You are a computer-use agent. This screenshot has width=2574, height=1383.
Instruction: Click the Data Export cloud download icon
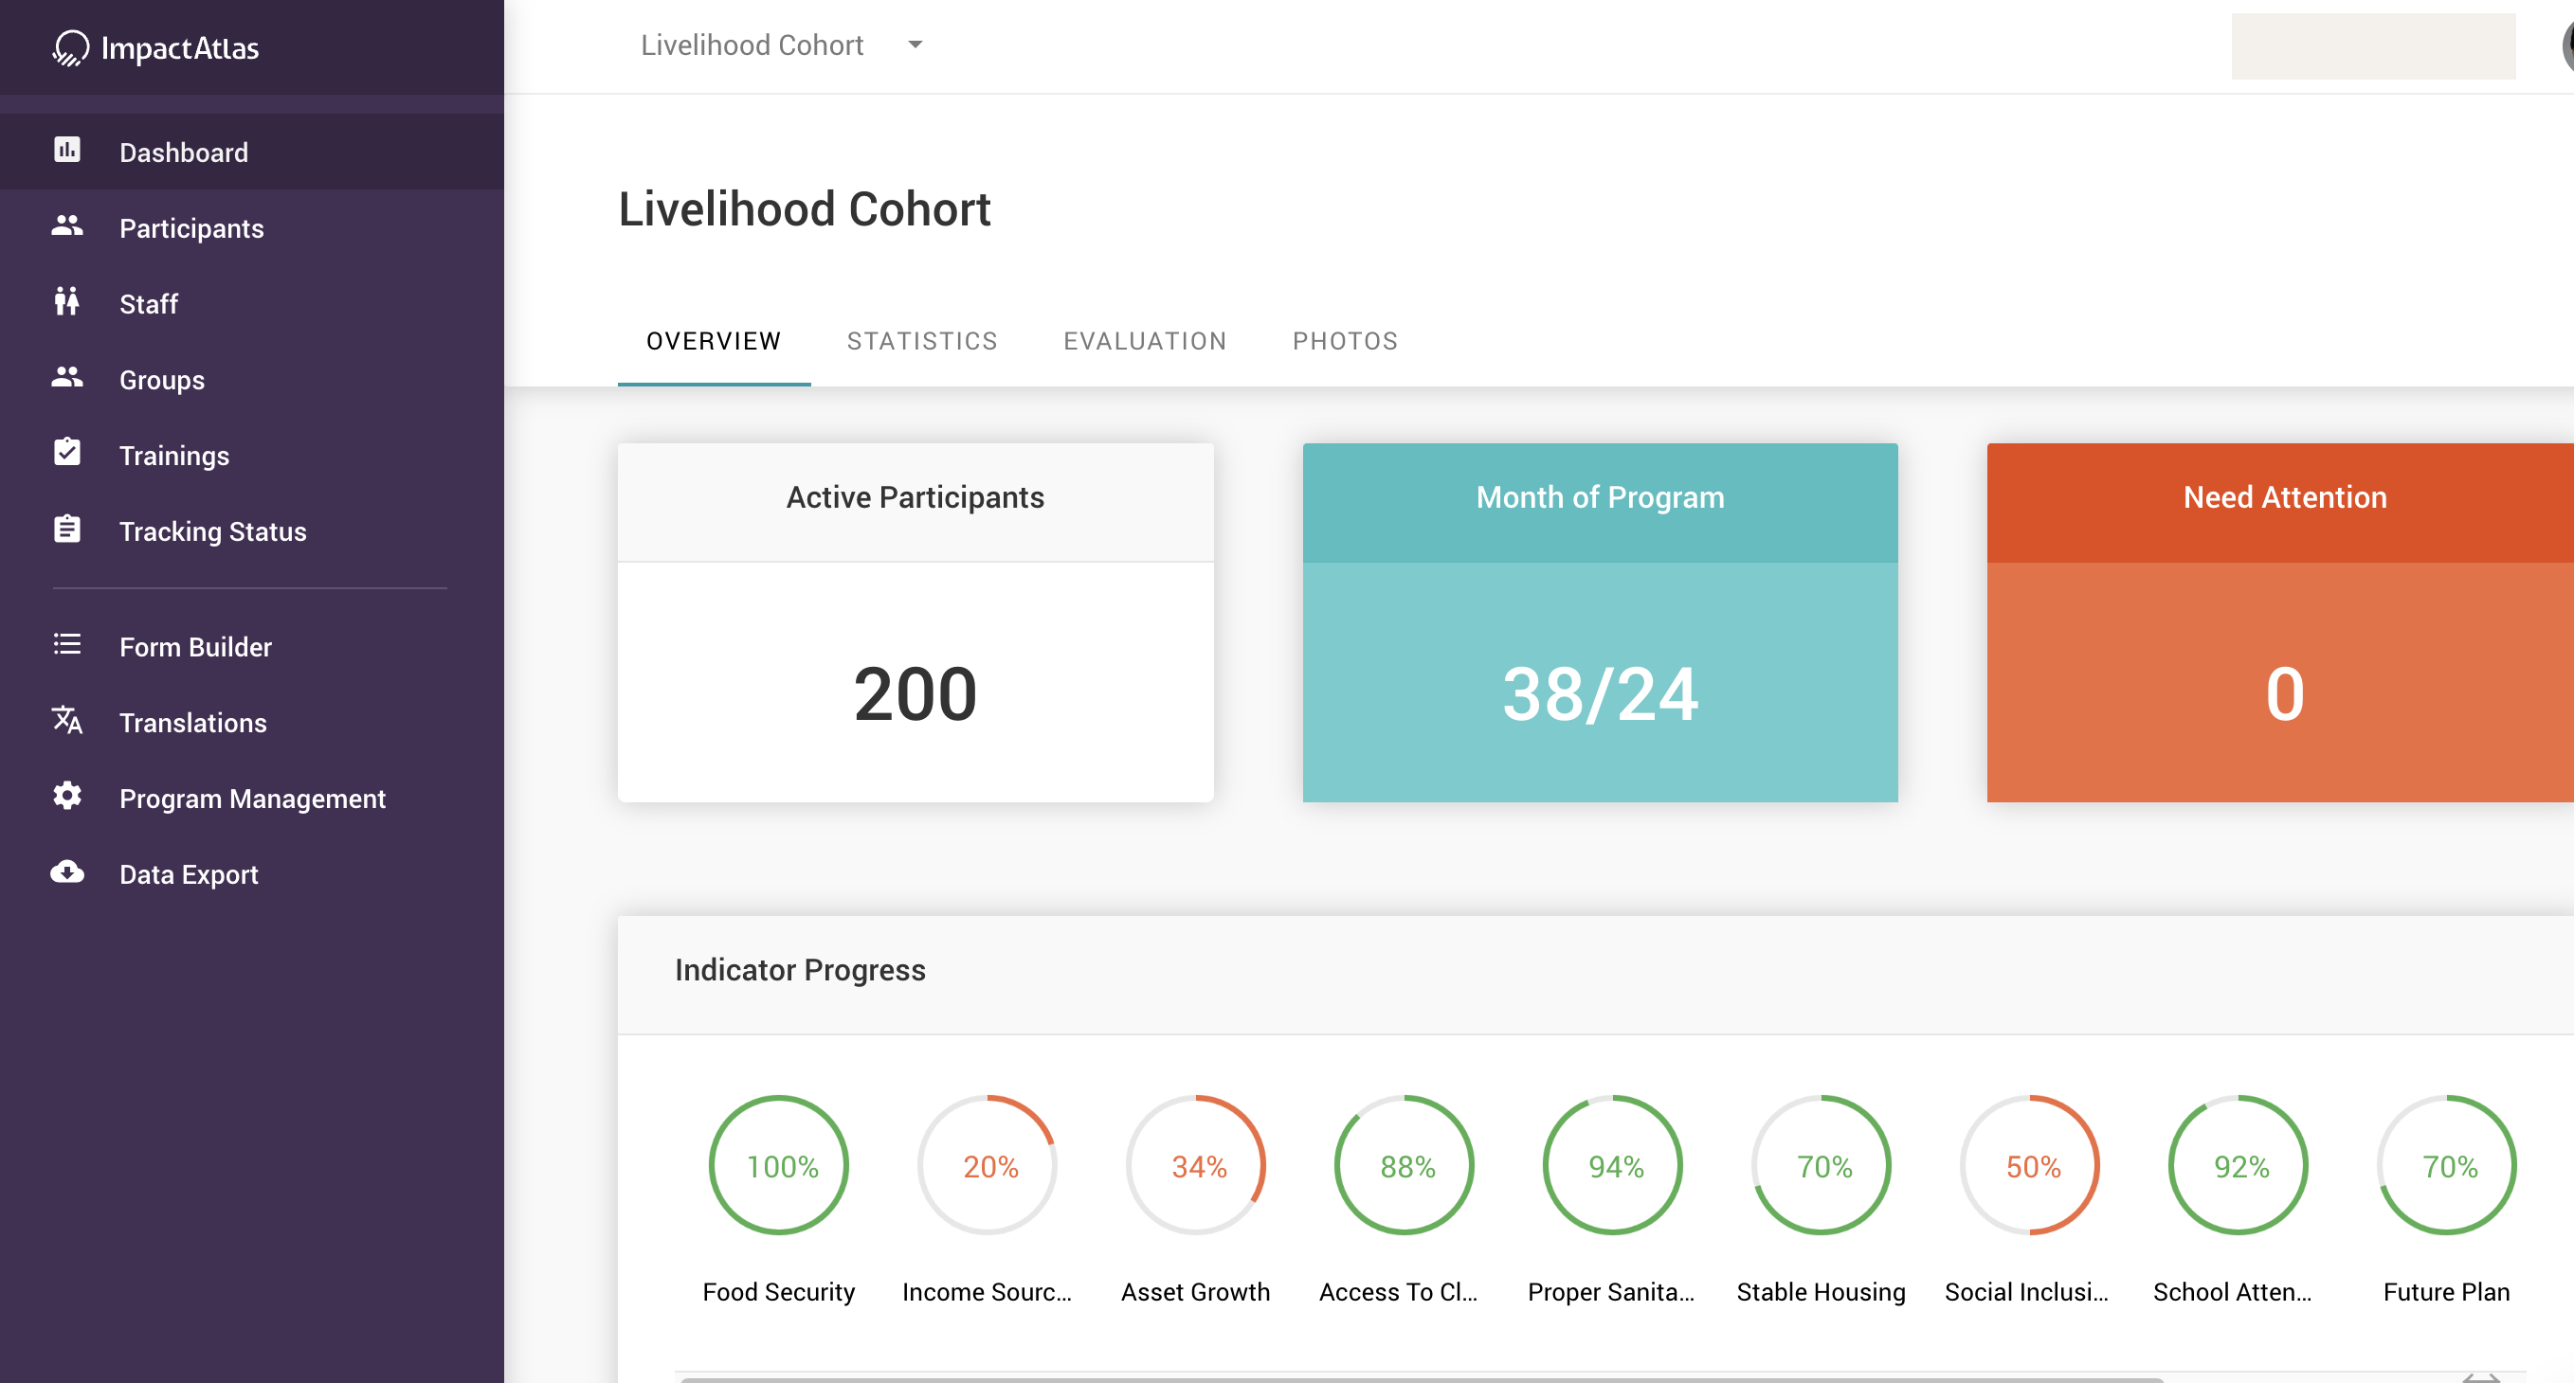coord(67,872)
